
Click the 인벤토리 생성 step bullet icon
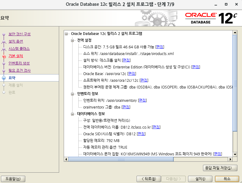[4, 63]
